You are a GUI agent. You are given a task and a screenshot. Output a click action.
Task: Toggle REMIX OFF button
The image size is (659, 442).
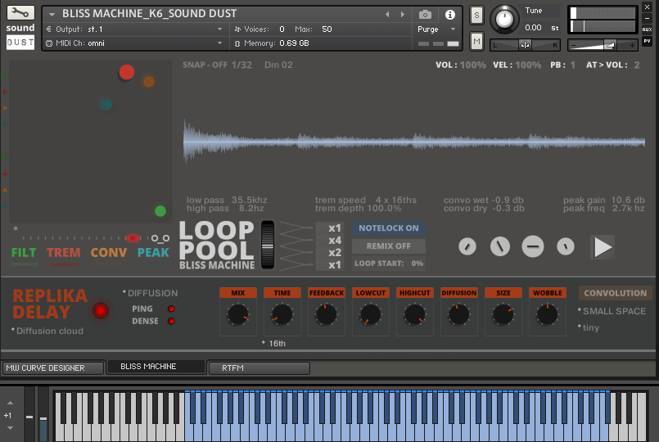[x=388, y=246]
